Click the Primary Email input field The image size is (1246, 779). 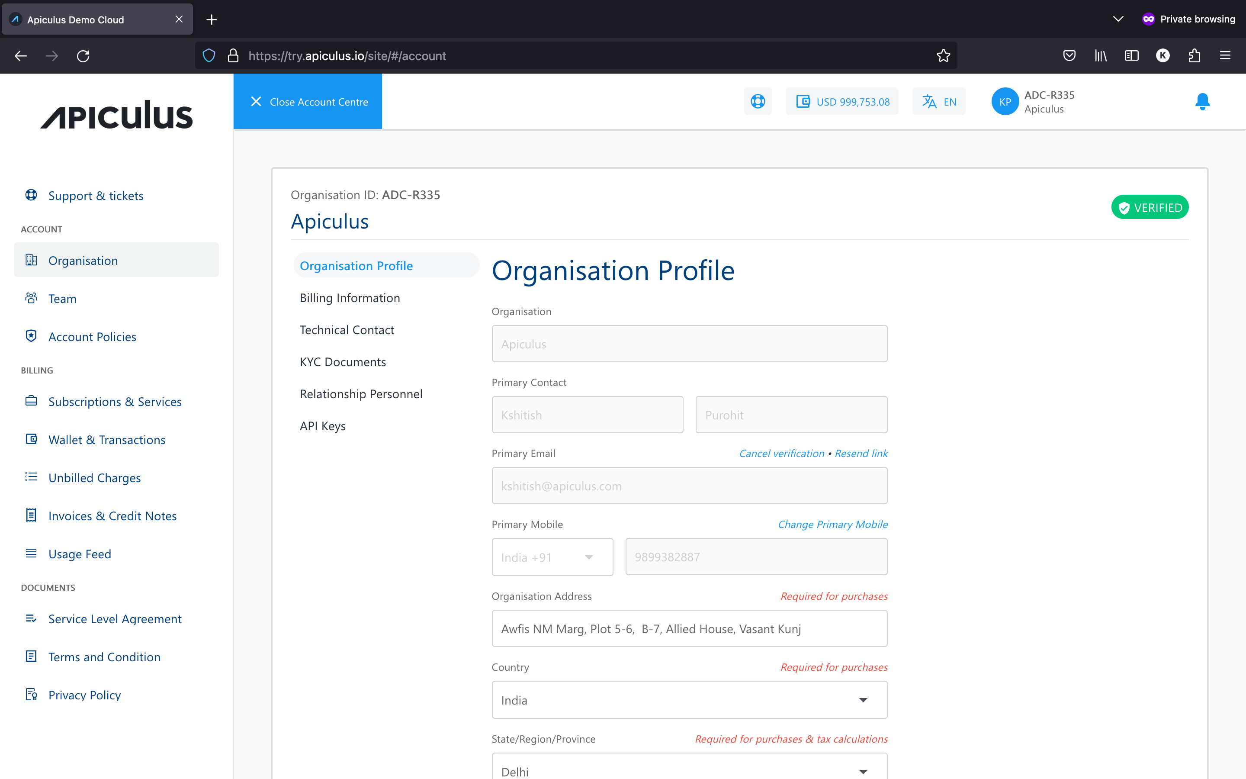(x=689, y=486)
